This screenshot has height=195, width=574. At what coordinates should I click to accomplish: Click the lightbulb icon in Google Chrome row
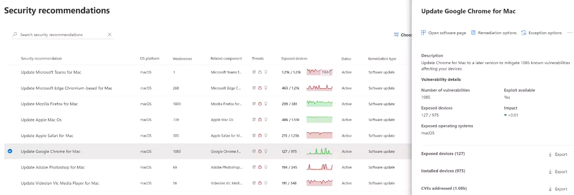click(265, 151)
